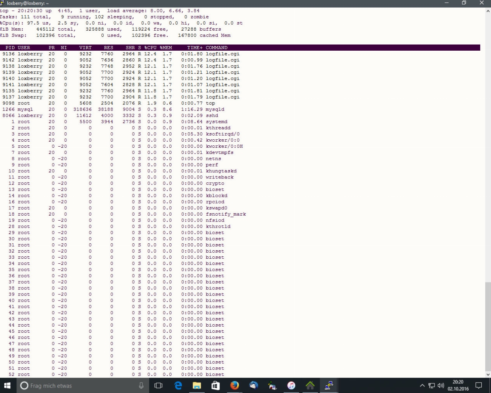The height and width of the screenshot is (393, 491).
Task: Click the Cortana microphone icon
Action: click(x=141, y=385)
